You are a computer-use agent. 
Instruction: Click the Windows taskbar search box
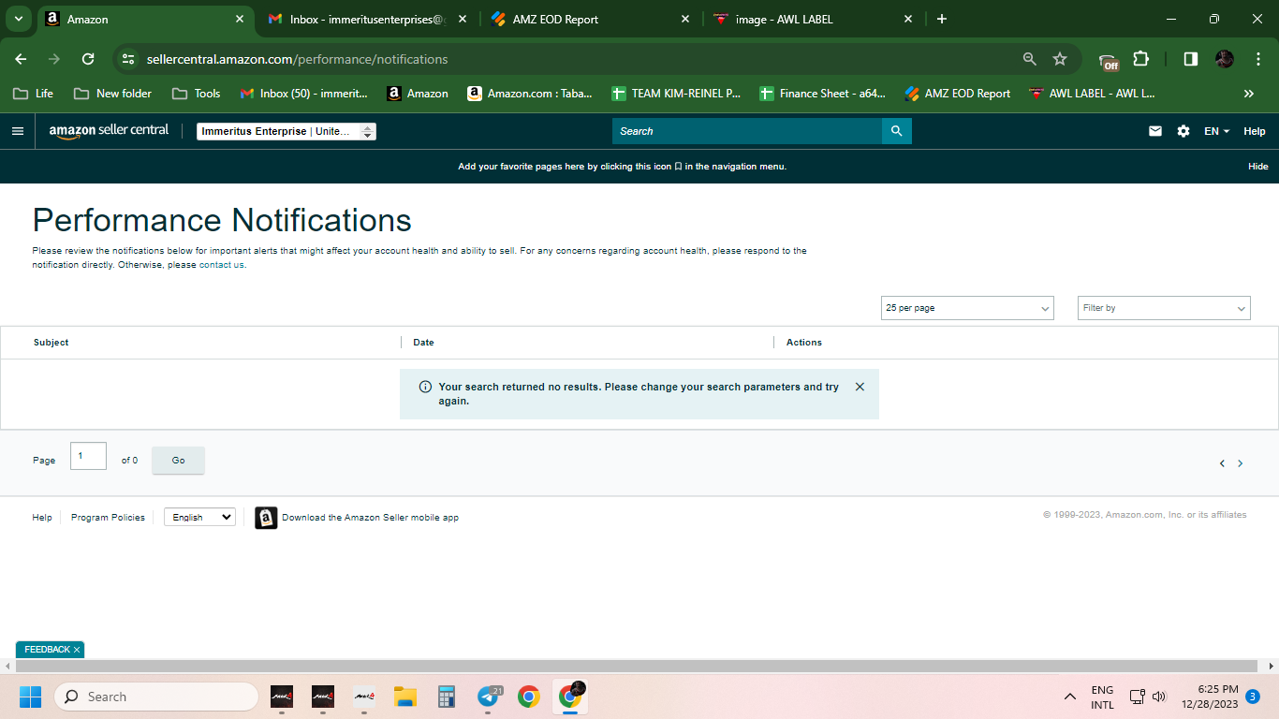coord(156,697)
